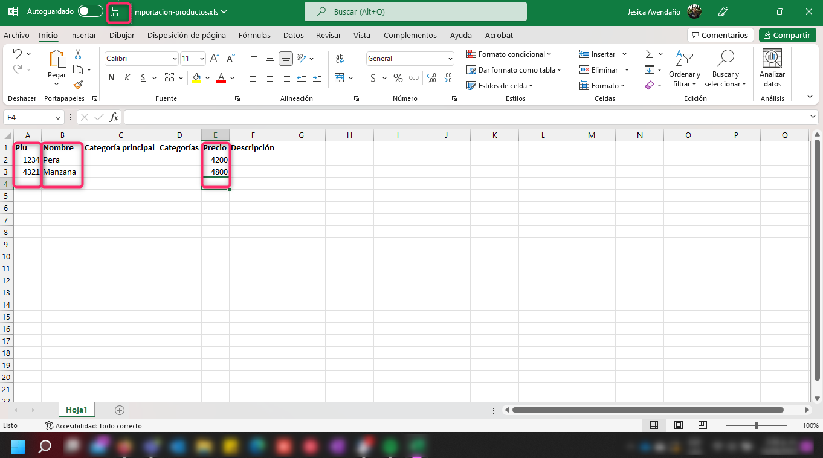Switch to the Fórmulas ribbon tab

[254, 36]
